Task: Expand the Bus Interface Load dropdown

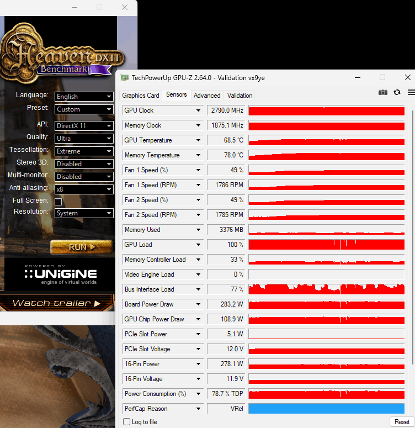Action: (x=198, y=289)
